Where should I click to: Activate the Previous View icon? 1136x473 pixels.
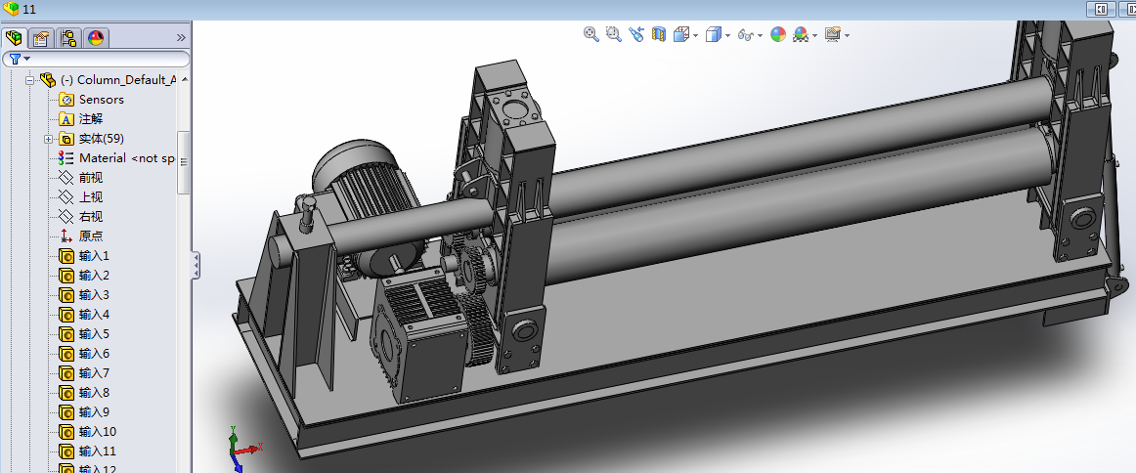(x=636, y=34)
